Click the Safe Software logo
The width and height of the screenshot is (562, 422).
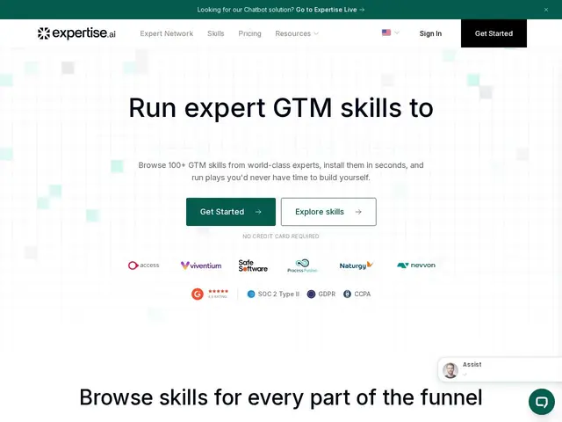(253, 266)
